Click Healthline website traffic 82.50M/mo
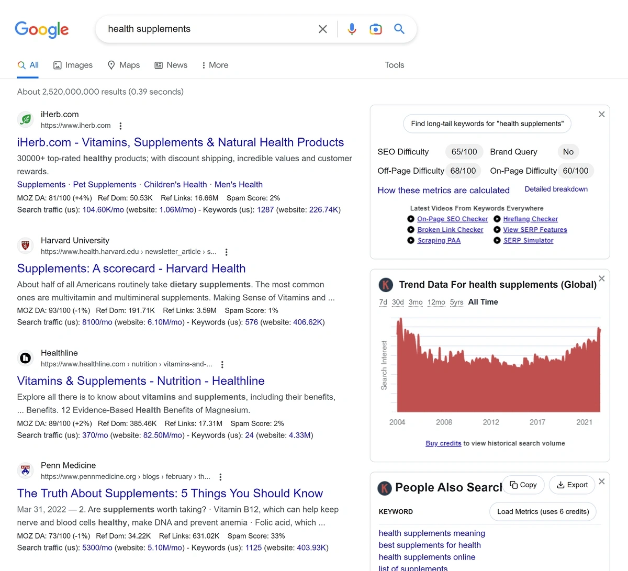Screen dimensions: 628x571 (x=163, y=435)
